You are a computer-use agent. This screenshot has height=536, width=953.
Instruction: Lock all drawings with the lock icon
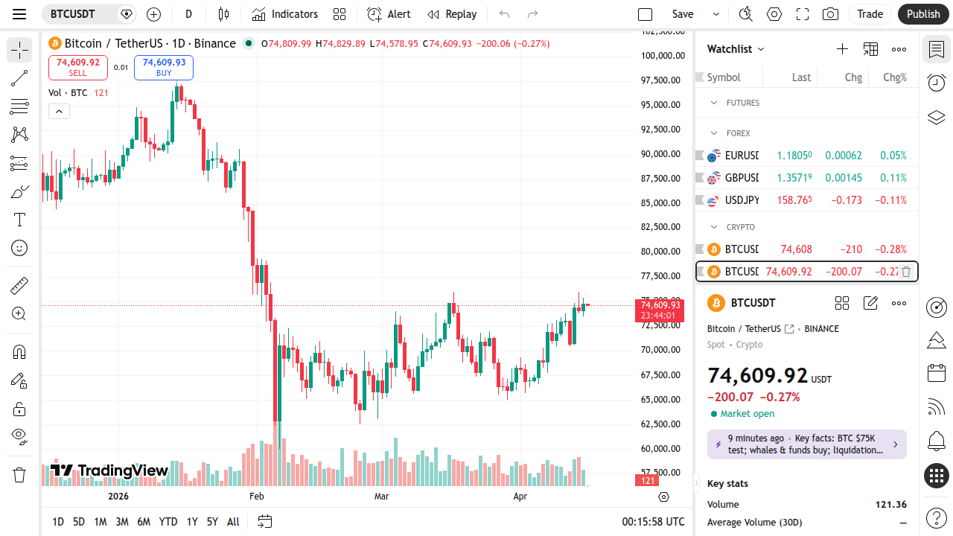click(x=19, y=408)
